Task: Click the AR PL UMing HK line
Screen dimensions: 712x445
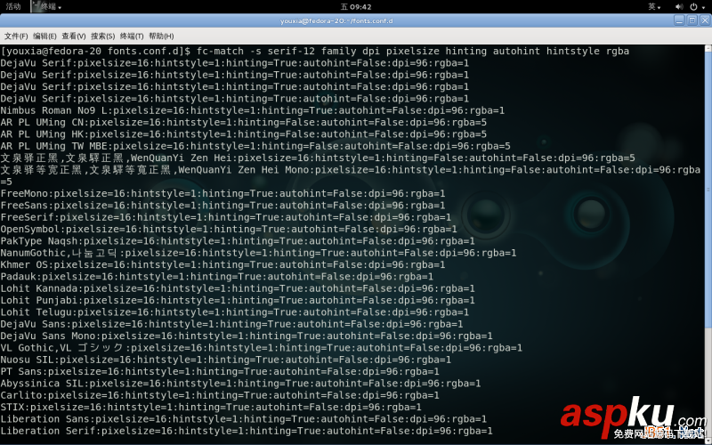Action: coord(243,134)
